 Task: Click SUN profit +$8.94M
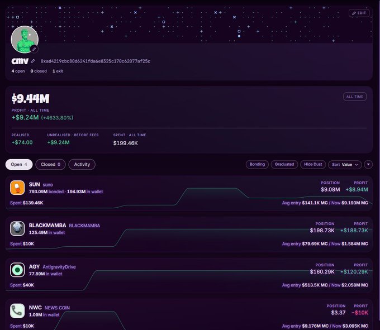point(357,190)
